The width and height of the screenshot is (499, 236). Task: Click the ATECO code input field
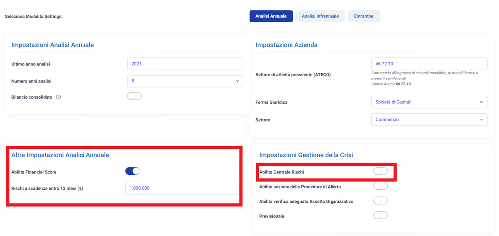429,64
